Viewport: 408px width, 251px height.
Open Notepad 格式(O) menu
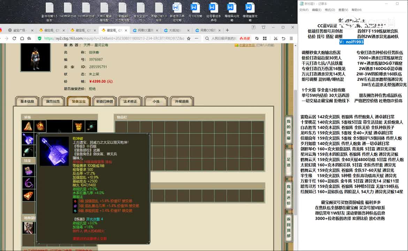click(330, 10)
